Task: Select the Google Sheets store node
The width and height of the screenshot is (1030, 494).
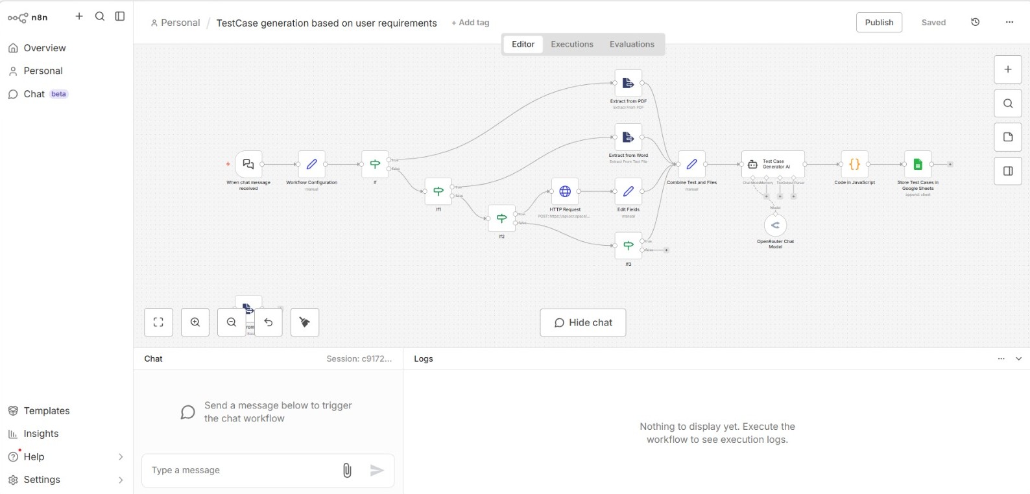Action: point(918,165)
